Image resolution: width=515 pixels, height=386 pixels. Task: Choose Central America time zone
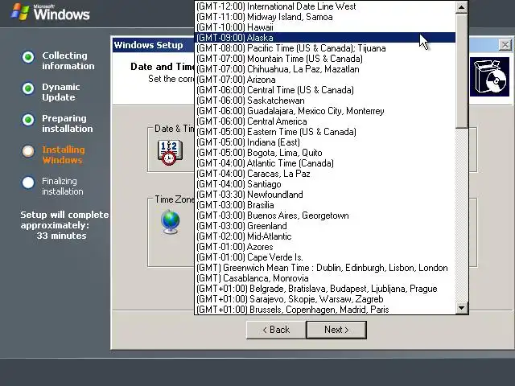click(325, 121)
